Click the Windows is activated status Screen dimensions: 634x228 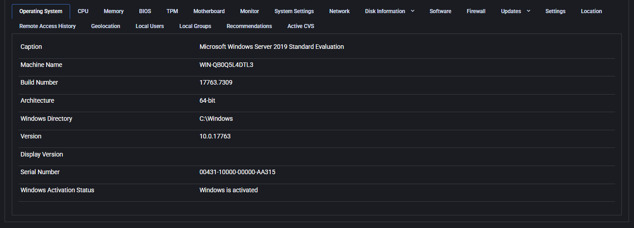(229, 190)
